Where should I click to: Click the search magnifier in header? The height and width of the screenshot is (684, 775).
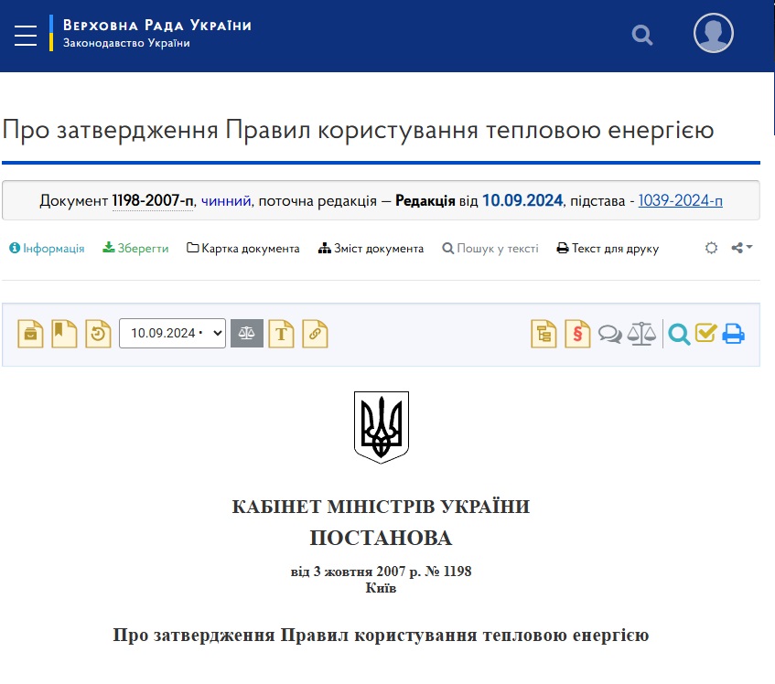coord(642,36)
